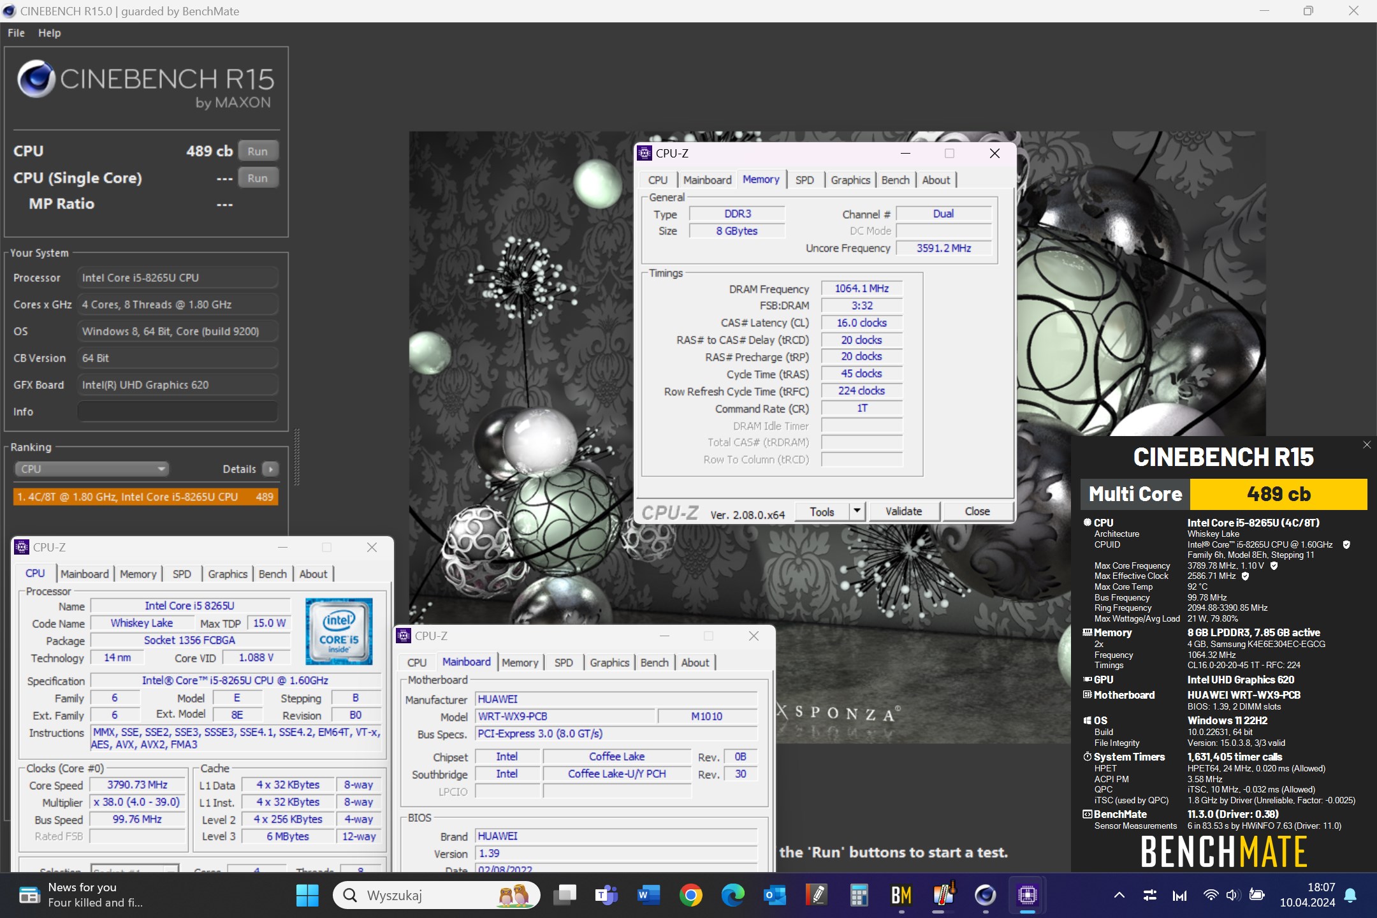
Task: Click the Wyszukaj taskbar search box
Action: (436, 896)
